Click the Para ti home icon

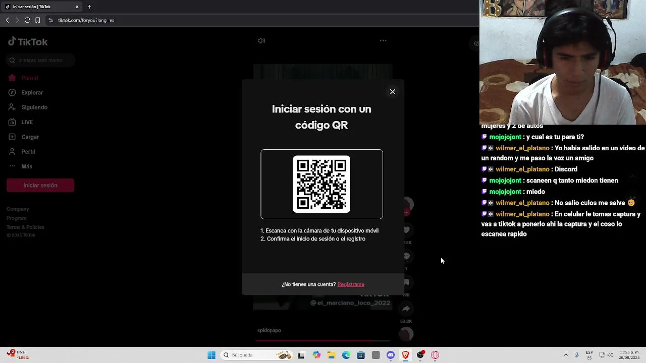click(12, 78)
